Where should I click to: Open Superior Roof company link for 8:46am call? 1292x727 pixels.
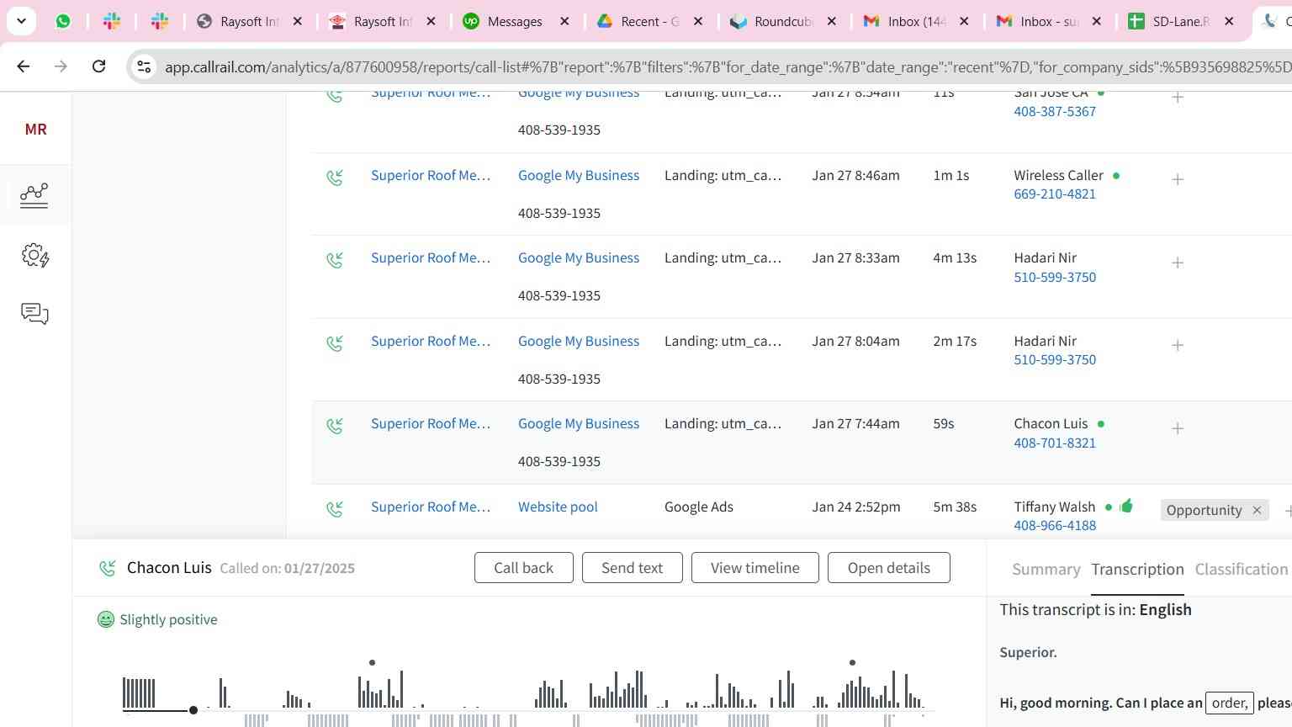pos(431,175)
